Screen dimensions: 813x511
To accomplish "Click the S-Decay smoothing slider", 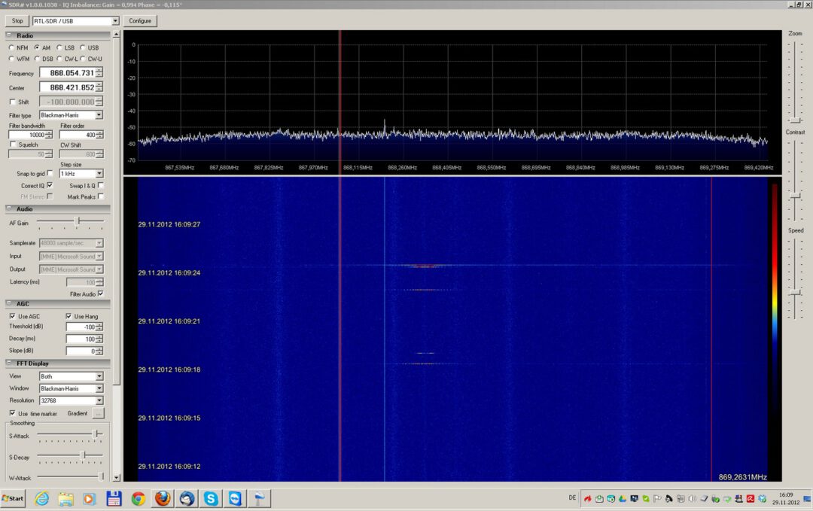I will (x=70, y=457).
